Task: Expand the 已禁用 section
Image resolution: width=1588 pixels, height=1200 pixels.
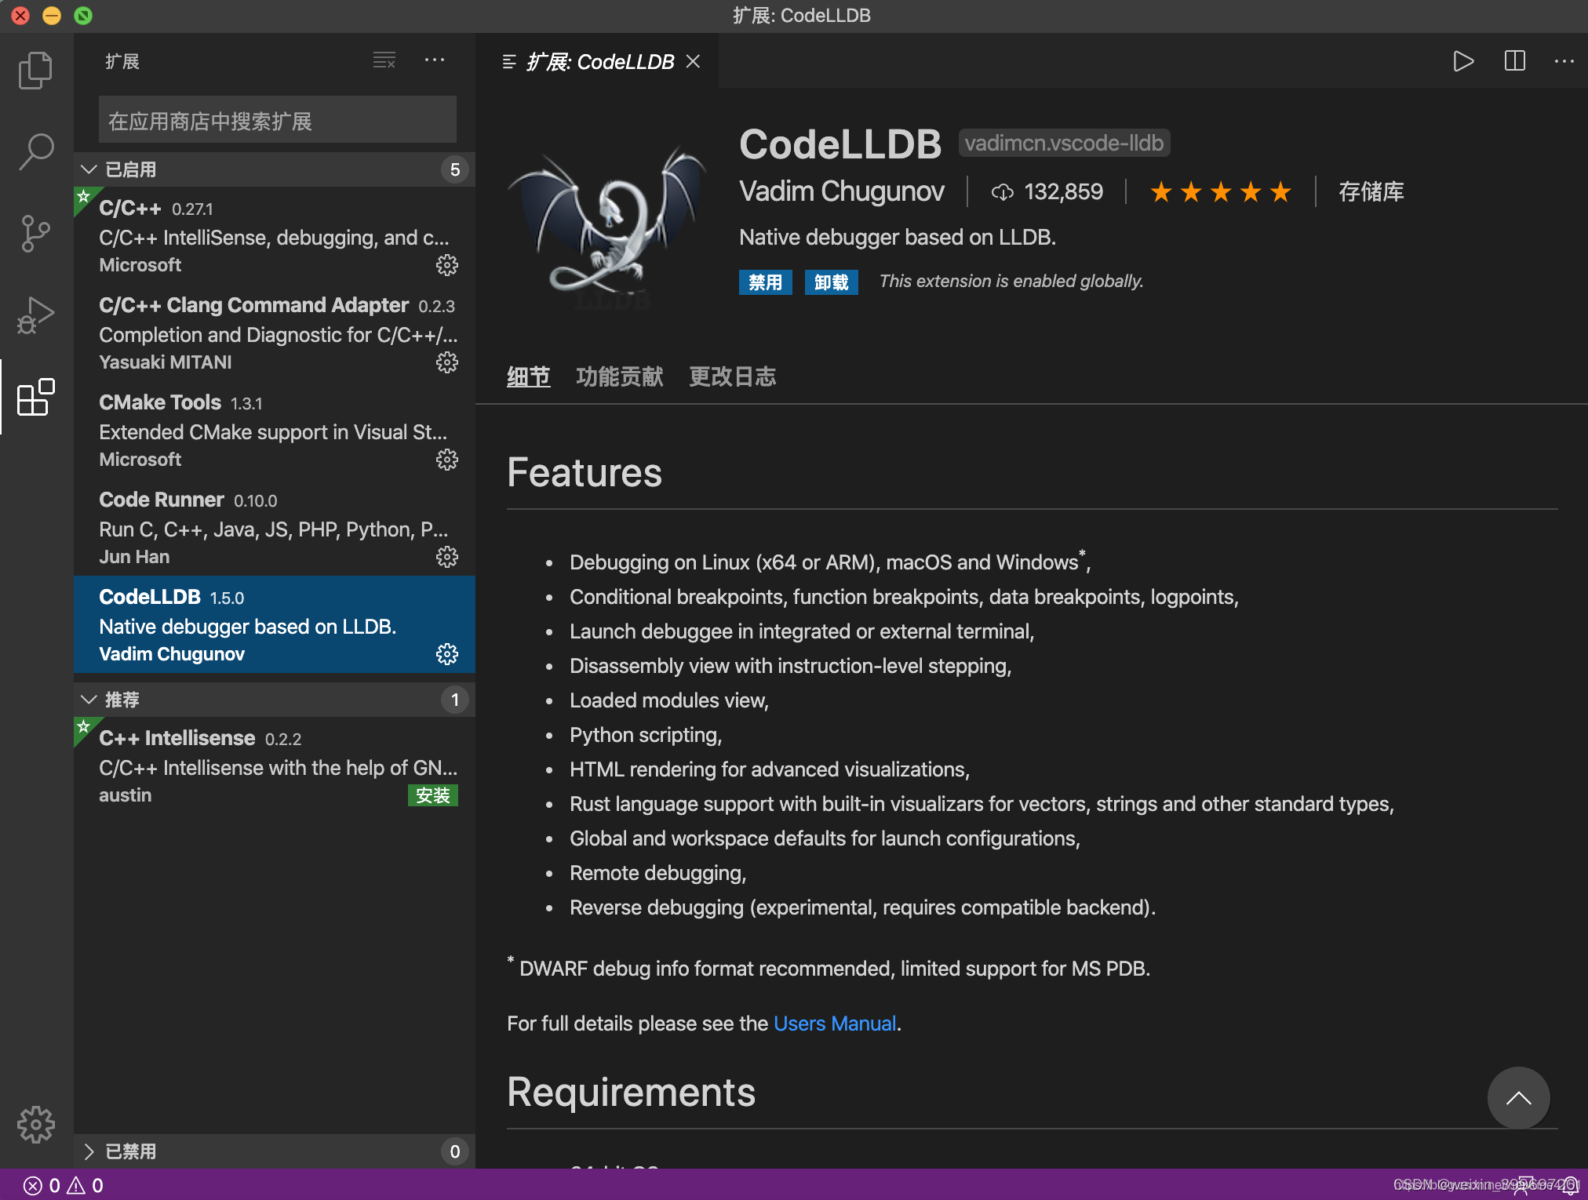Action: point(275,1151)
